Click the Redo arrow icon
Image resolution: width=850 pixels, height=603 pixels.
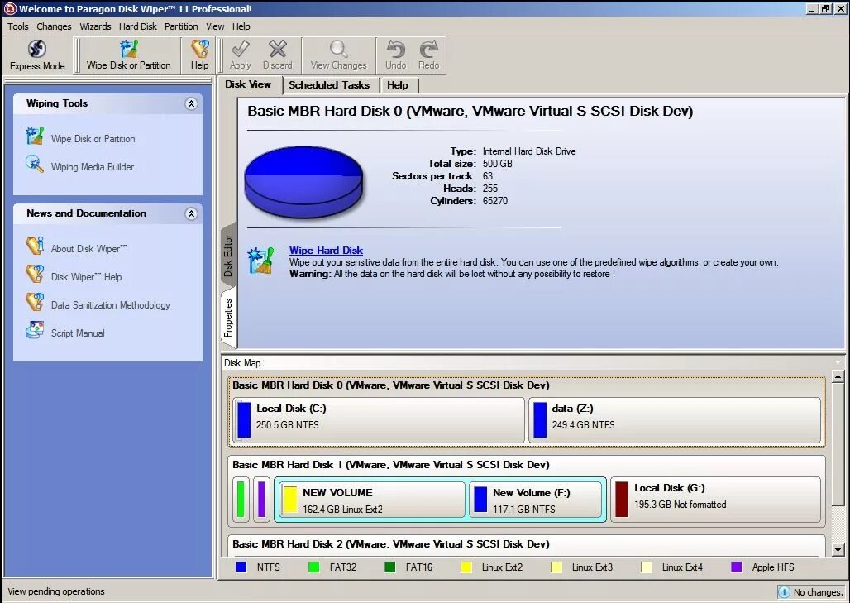429,50
